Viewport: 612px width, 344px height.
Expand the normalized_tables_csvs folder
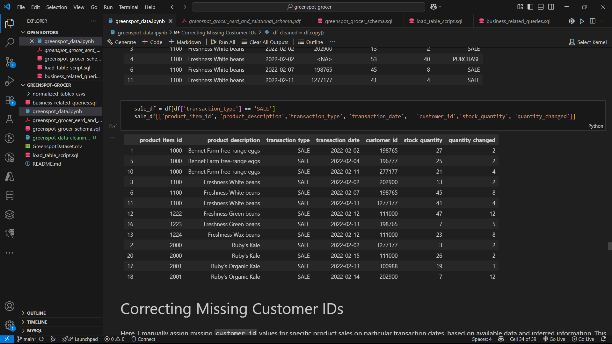click(x=59, y=94)
